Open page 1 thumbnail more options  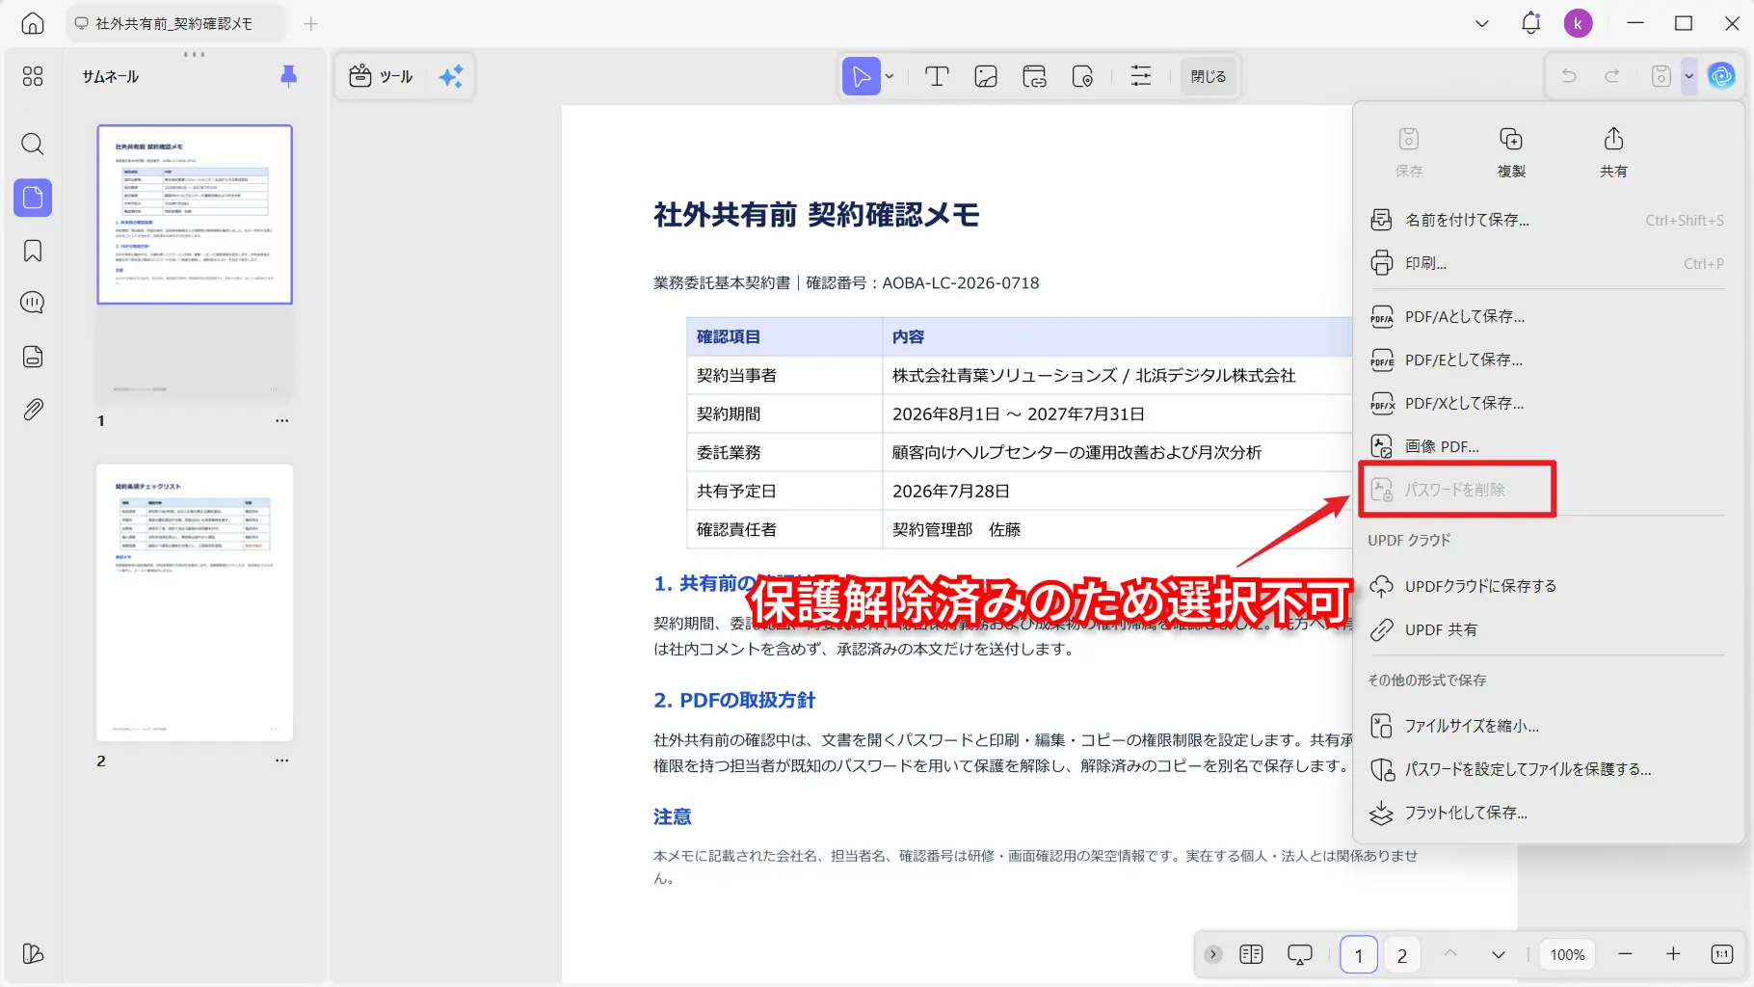pos(281,420)
